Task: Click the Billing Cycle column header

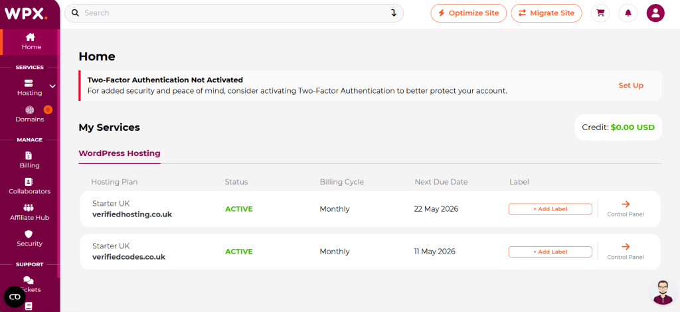Action: [342, 182]
